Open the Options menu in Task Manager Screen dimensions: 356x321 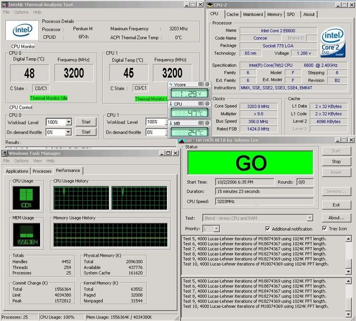coord(21,161)
